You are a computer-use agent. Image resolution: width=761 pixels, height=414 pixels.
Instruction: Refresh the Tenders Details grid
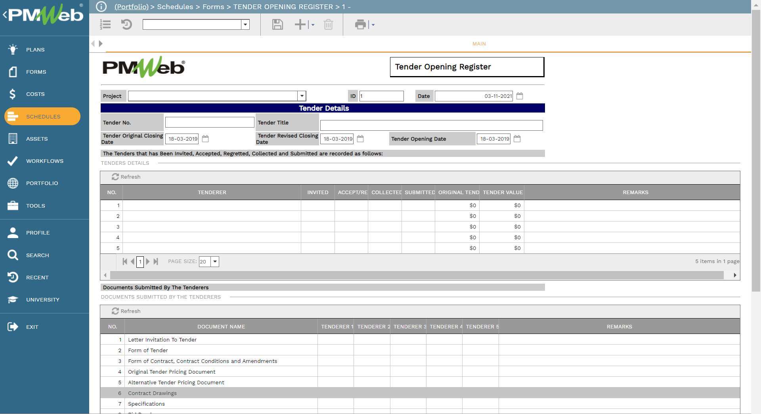(126, 177)
